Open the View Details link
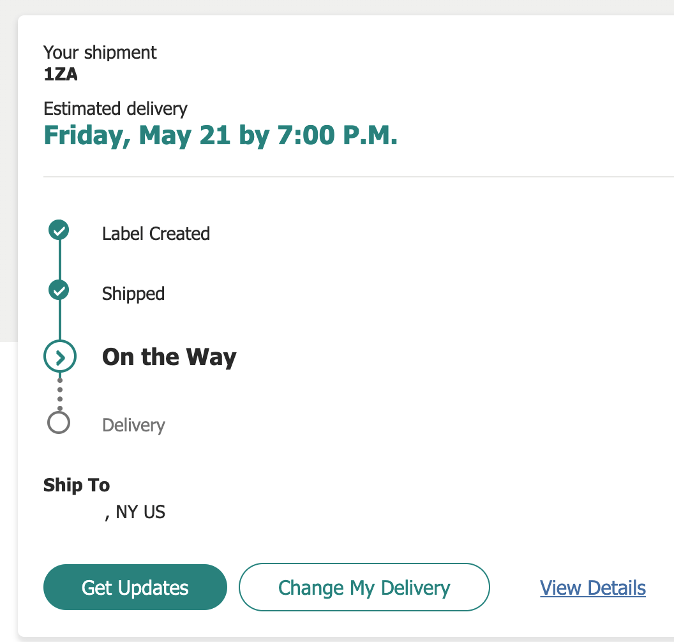Viewport: 674px width, 642px height. tap(593, 587)
